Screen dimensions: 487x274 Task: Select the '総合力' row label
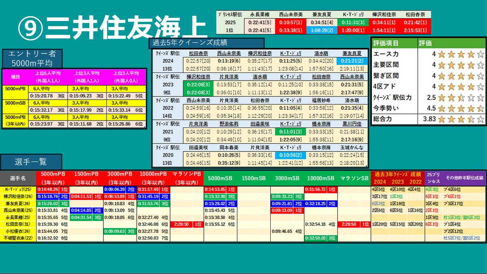(x=382, y=119)
